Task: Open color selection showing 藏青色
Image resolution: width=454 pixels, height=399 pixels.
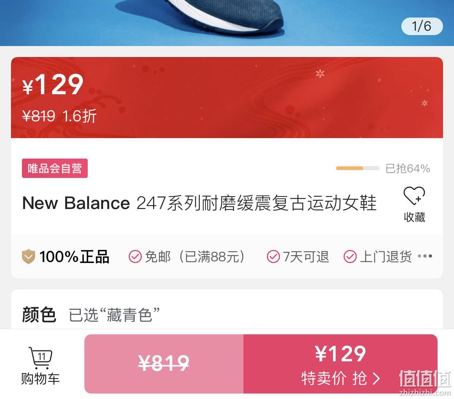Action: click(x=227, y=315)
